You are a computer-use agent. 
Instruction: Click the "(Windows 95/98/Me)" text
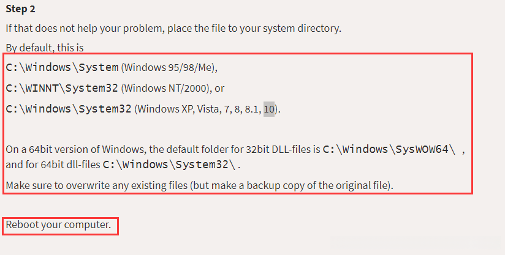pyautogui.click(x=169, y=67)
